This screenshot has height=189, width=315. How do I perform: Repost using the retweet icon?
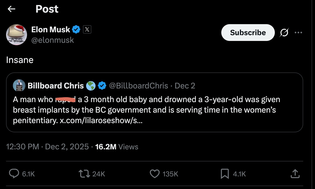pos(84,174)
